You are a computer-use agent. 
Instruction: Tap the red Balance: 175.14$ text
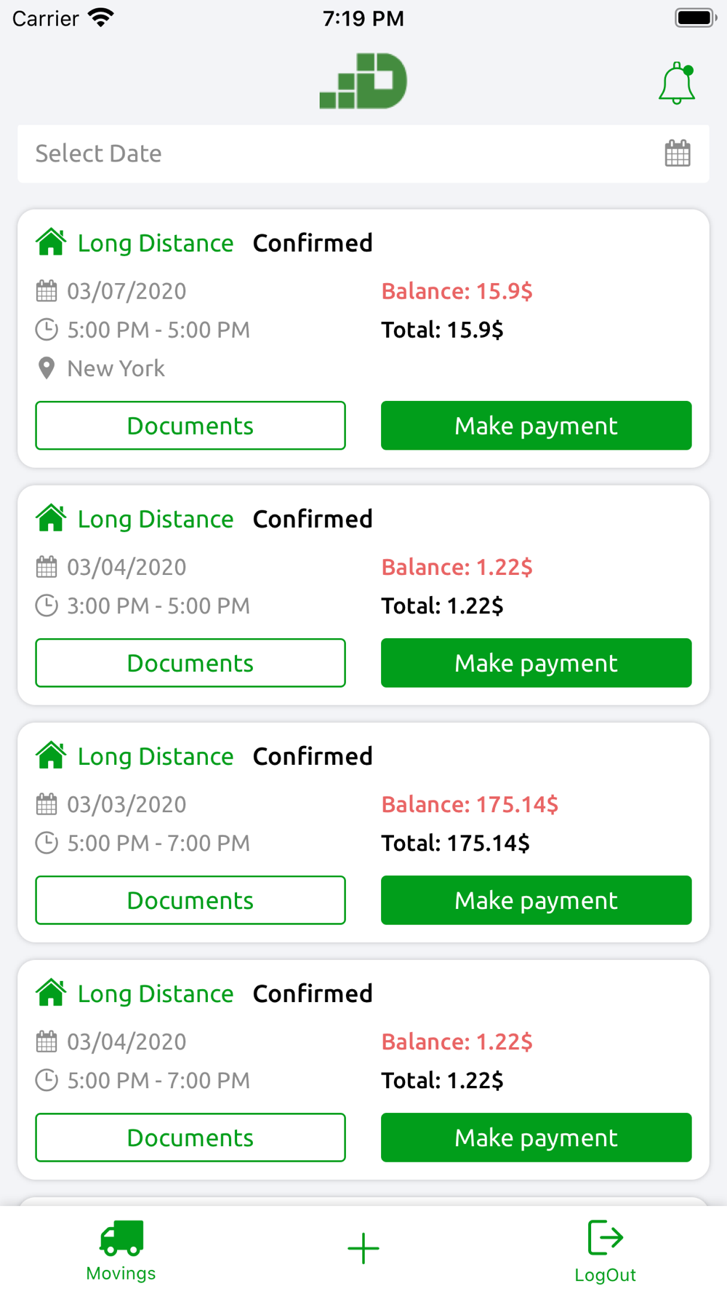[x=470, y=804]
